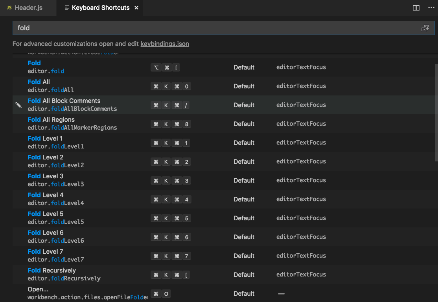Open the keybindings.json link
Viewport: 438px width, 302px height.
[165, 44]
